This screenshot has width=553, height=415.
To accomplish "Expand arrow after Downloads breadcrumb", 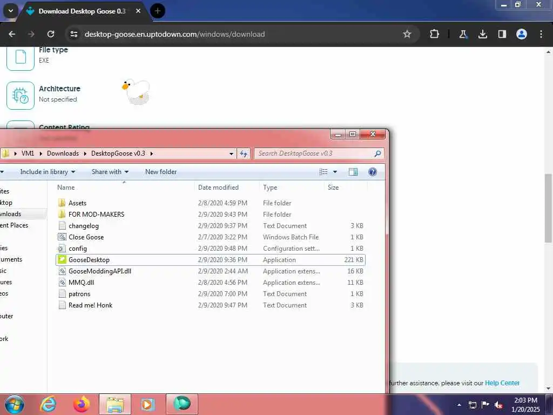I will (85, 153).
